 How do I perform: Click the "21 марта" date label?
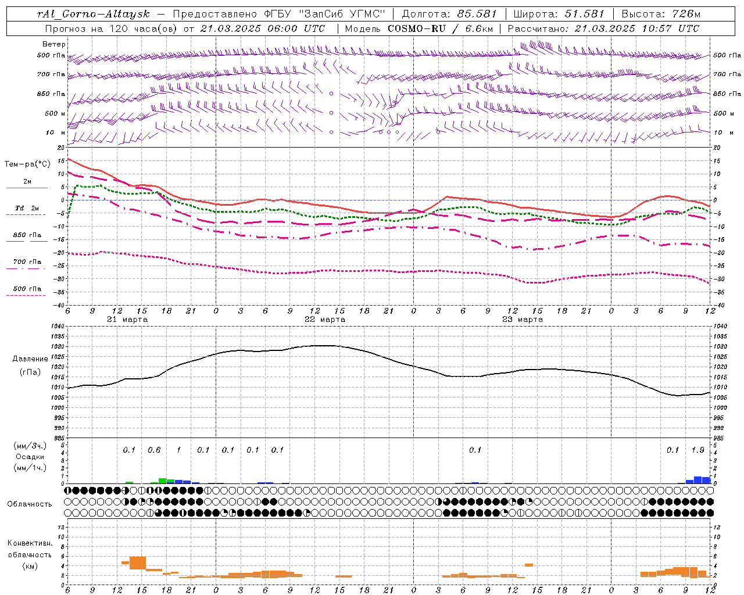coord(128,320)
